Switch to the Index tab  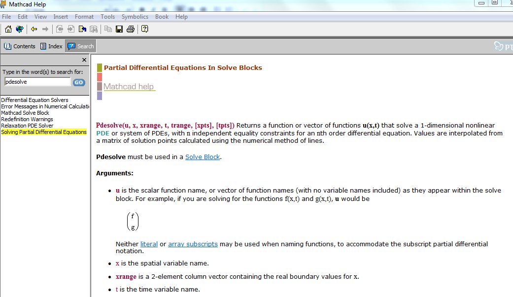pyautogui.click(x=51, y=46)
